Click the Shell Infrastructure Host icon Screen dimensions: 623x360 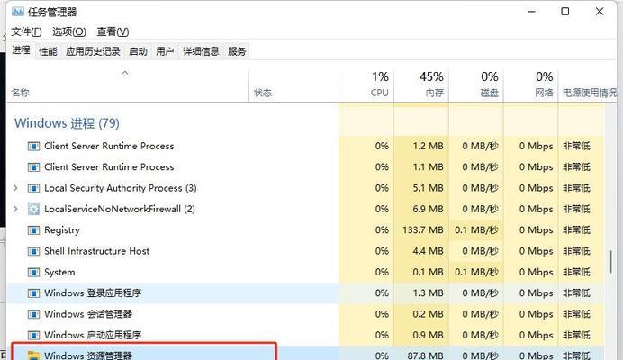point(33,251)
